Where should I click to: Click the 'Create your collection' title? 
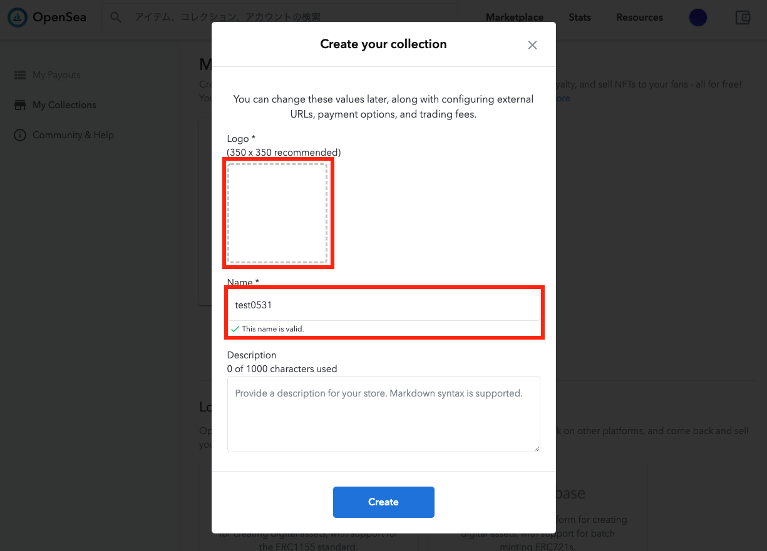(x=383, y=44)
